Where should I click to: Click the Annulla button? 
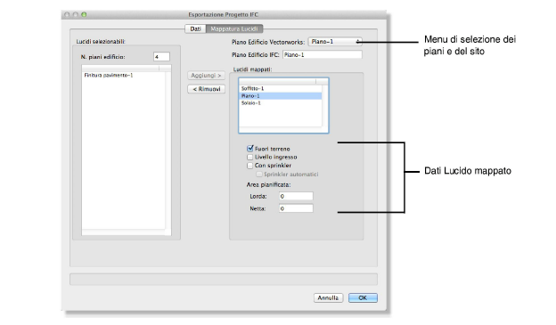[328, 297]
